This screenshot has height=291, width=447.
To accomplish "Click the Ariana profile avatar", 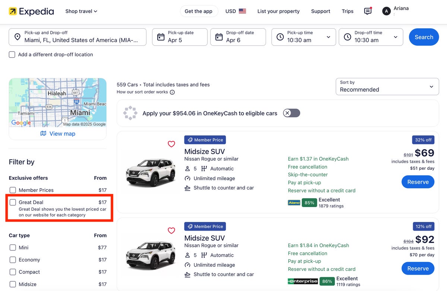I will [386, 11].
